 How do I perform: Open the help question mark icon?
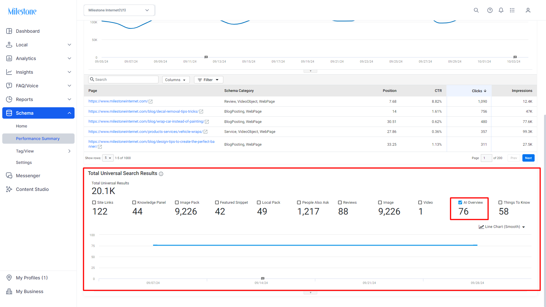tap(490, 10)
